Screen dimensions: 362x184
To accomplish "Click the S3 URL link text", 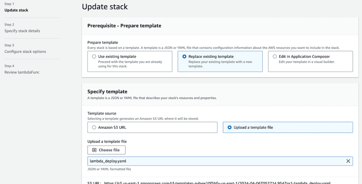I will coord(217,183).
